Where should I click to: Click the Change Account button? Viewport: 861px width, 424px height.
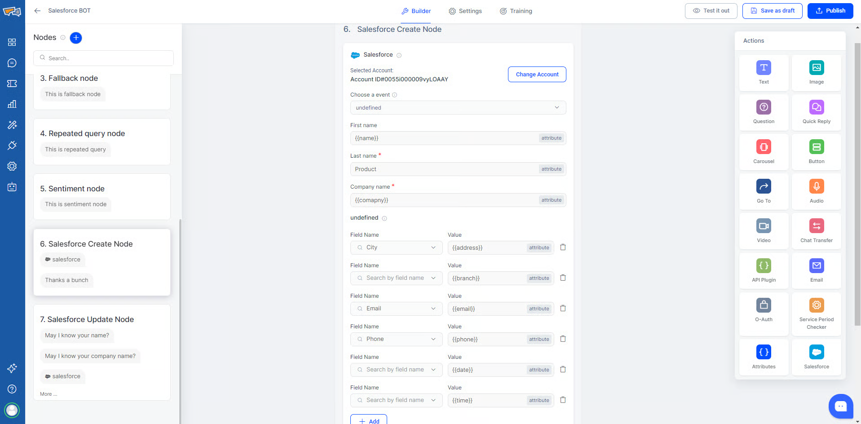537,75
